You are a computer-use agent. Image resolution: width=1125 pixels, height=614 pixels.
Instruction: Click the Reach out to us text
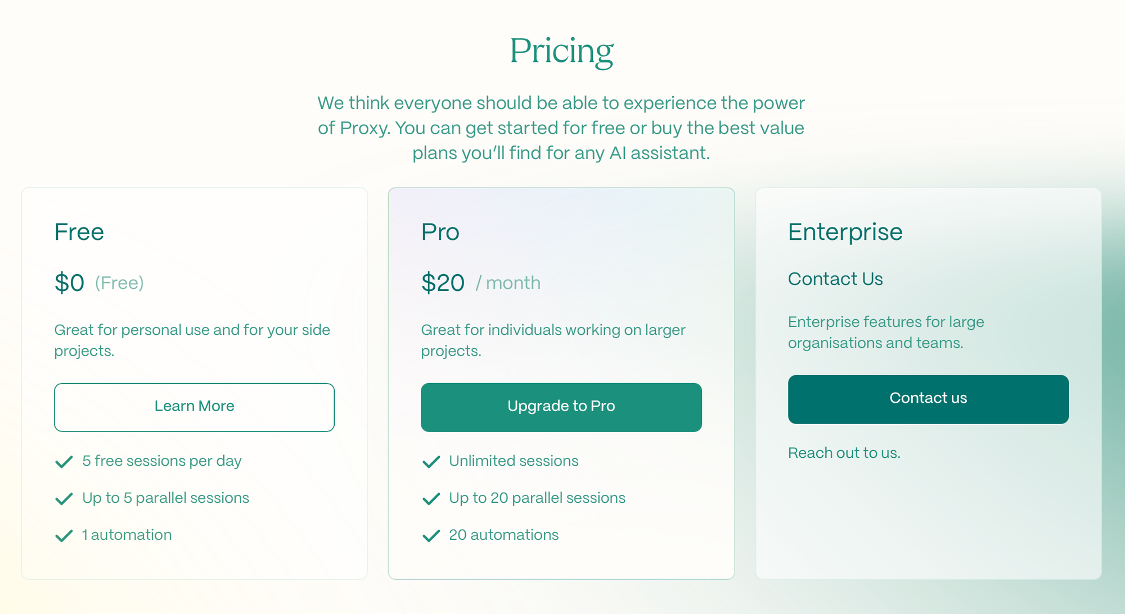[x=844, y=453]
